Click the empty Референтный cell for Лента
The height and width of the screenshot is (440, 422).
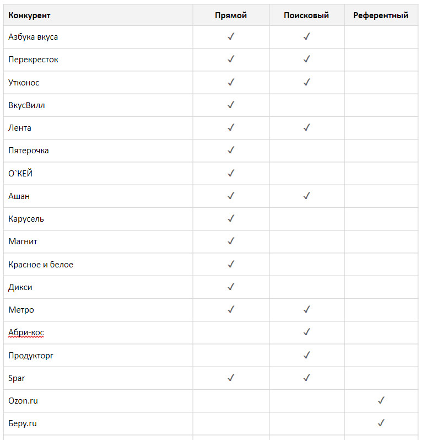pyautogui.click(x=381, y=128)
